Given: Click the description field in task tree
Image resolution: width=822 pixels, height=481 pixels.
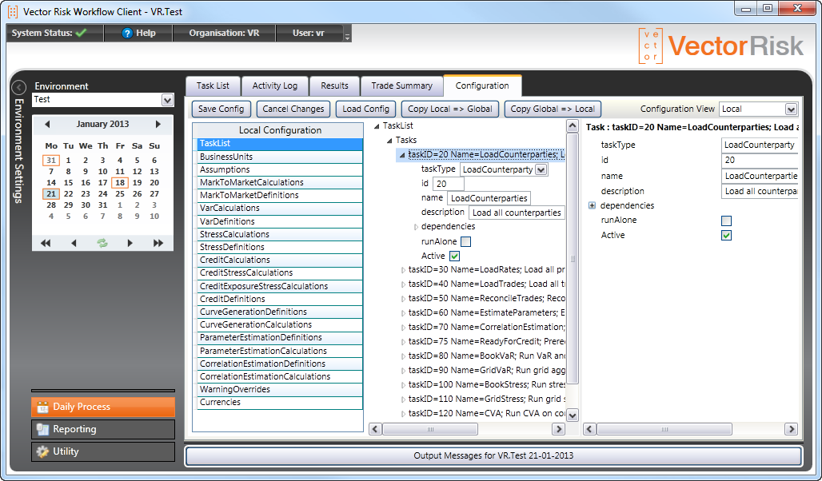Looking at the screenshot, I should 517,213.
